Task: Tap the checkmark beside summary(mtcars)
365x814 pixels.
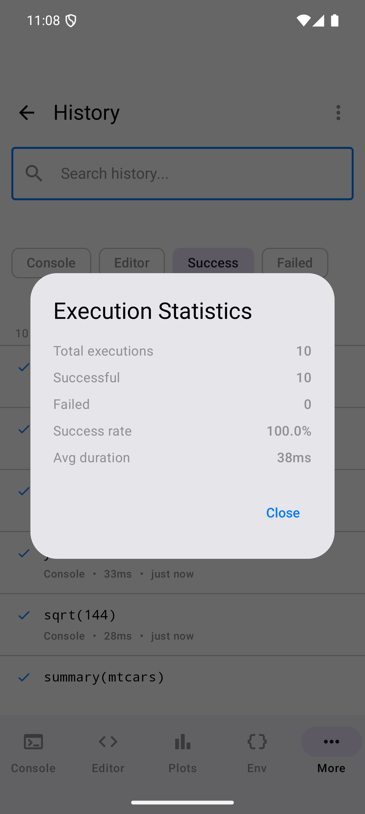Action: [x=24, y=677]
